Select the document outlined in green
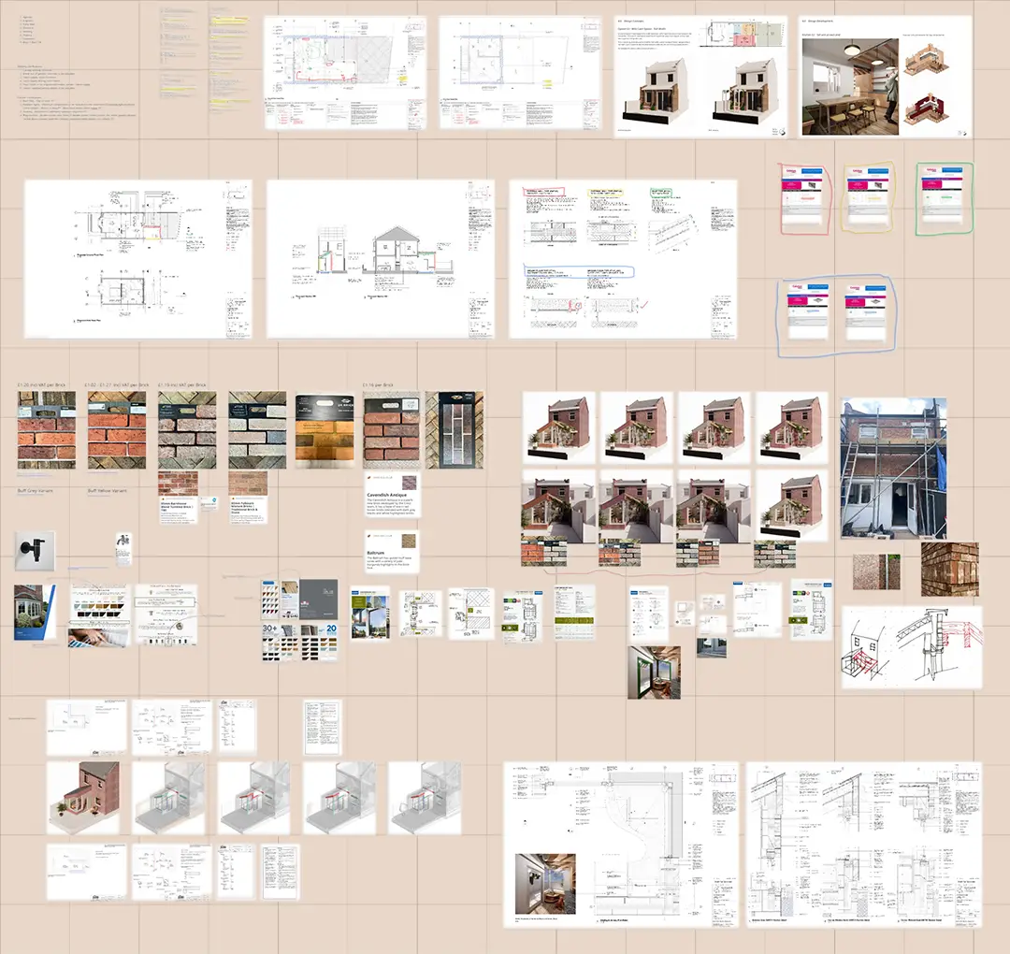 click(x=944, y=198)
